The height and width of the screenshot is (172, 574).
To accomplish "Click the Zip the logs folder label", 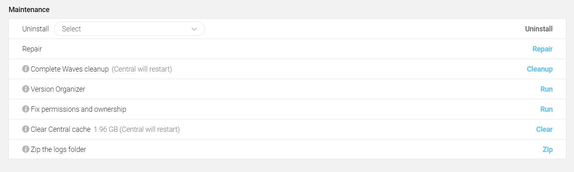I will click(58, 149).
